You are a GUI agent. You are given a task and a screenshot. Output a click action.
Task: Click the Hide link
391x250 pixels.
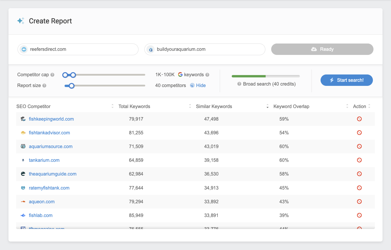(201, 85)
